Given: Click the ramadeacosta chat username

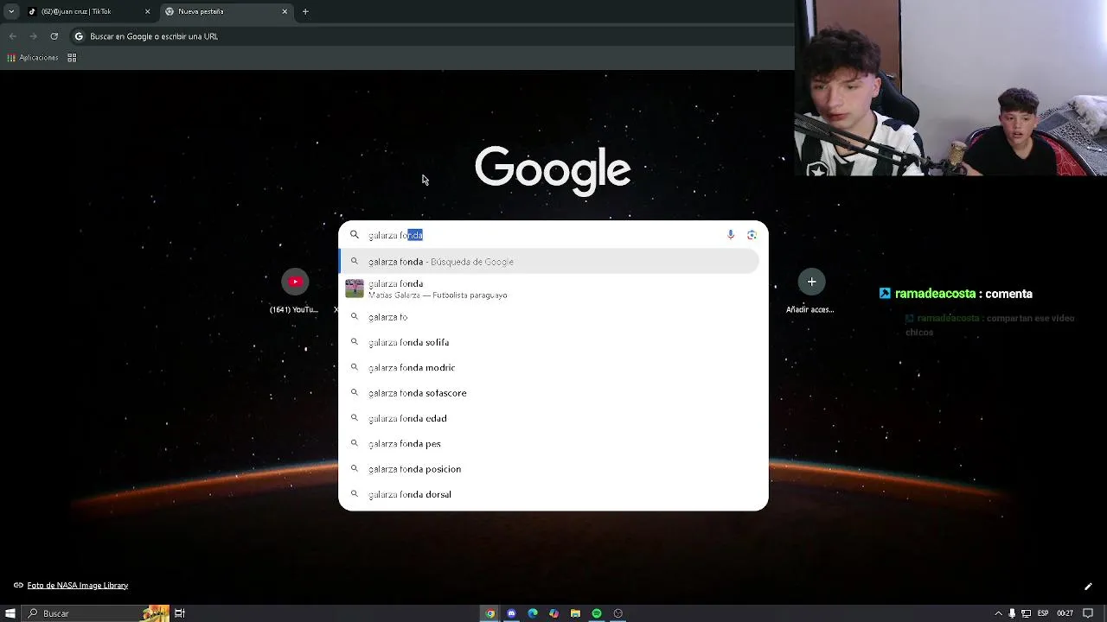Looking at the screenshot, I should pos(935,294).
